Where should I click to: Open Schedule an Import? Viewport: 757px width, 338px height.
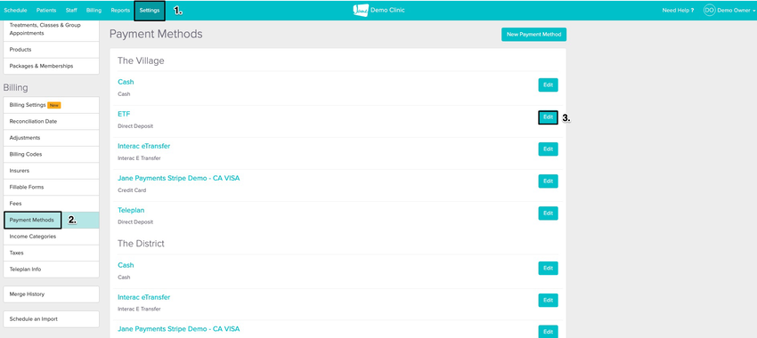[51, 319]
